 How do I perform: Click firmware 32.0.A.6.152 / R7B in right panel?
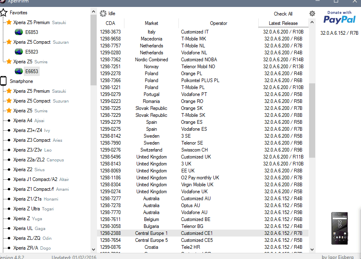(339, 33)
